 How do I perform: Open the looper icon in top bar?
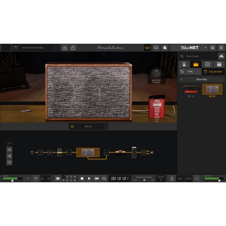(156, 48)
